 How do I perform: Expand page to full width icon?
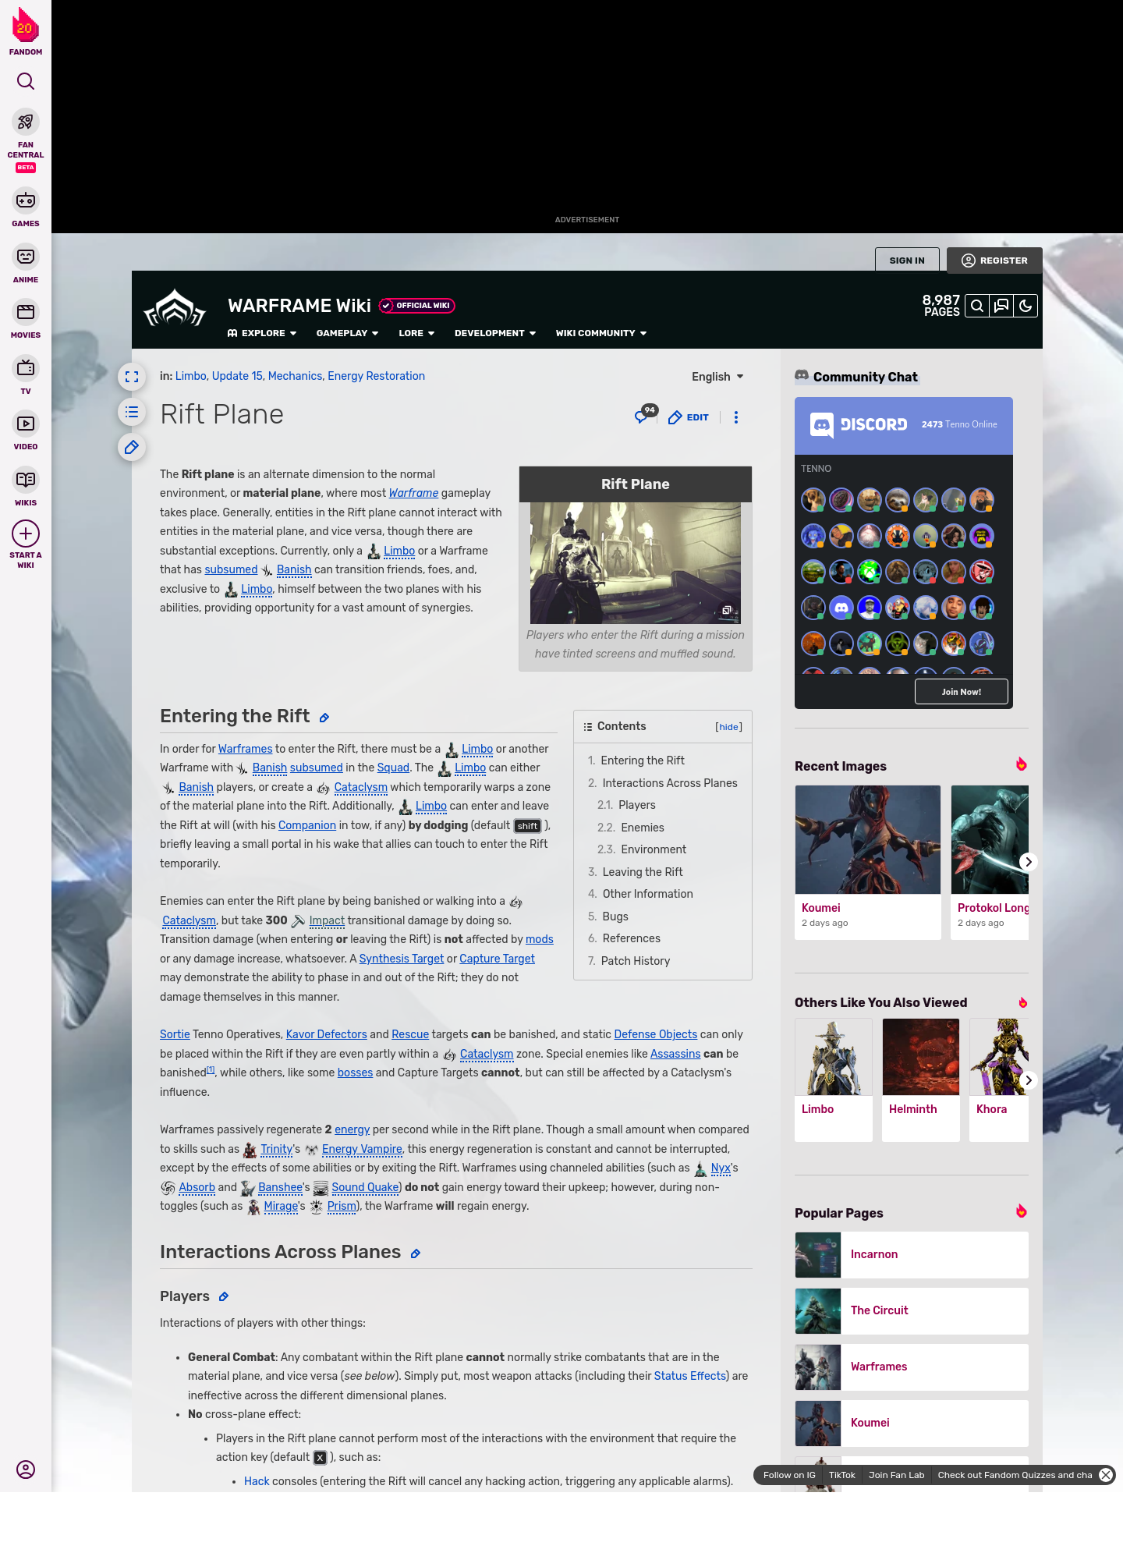[132, 377]
